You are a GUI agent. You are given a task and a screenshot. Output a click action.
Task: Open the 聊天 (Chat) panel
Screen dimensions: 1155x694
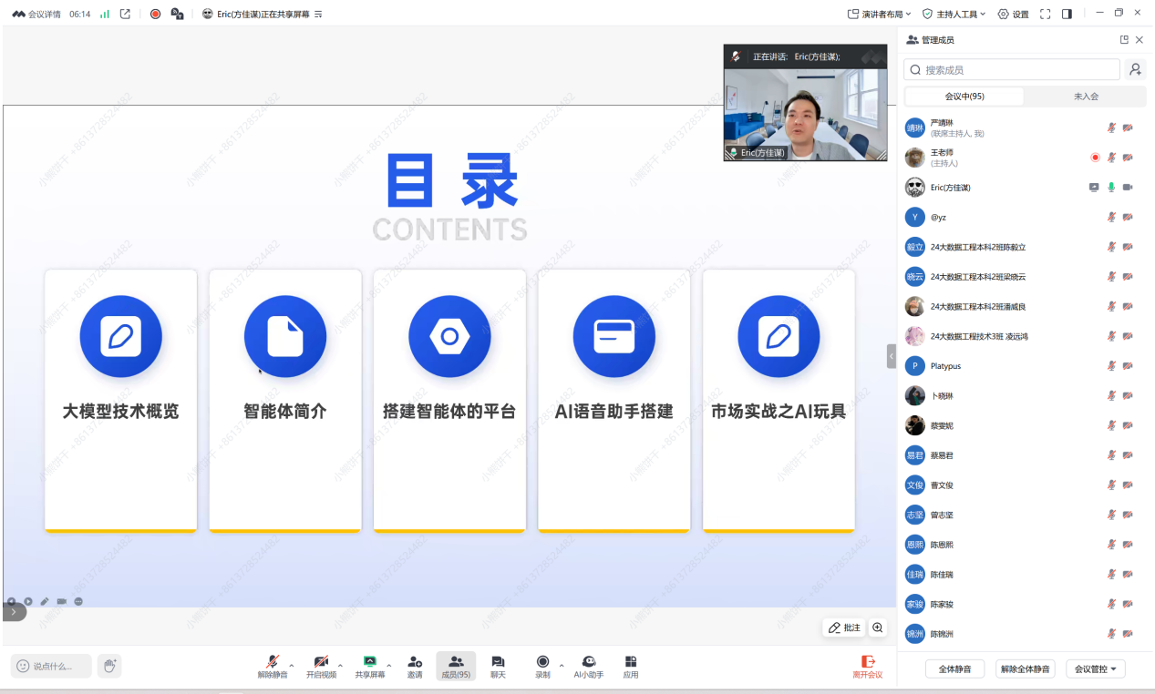[x=498, y=666]
